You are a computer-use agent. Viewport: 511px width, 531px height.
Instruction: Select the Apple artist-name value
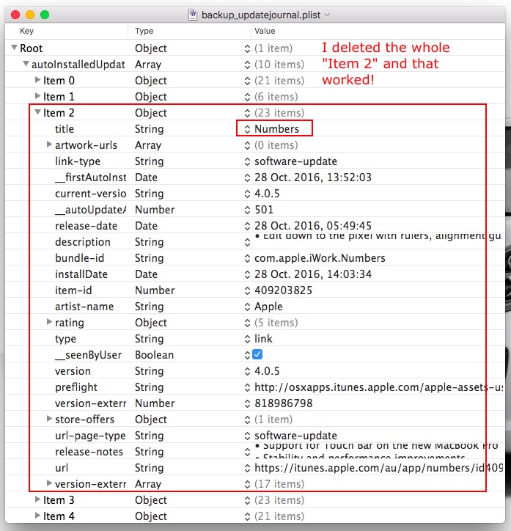pyautogui.click(x=268, y=307)
